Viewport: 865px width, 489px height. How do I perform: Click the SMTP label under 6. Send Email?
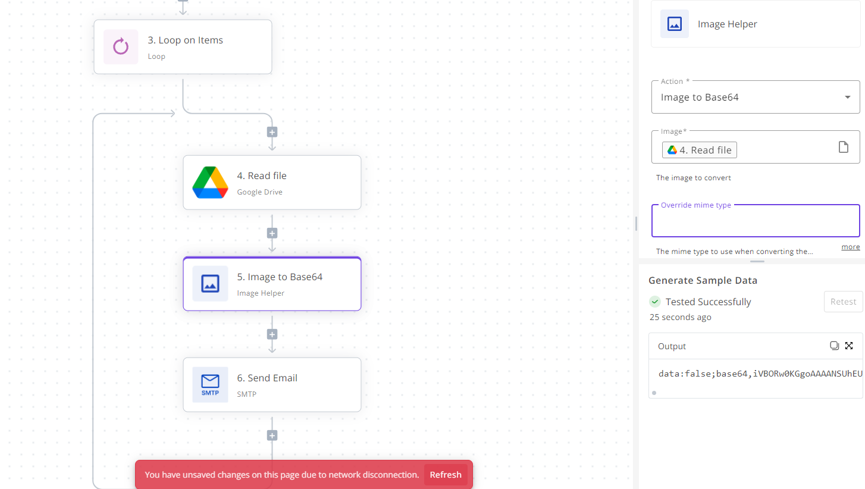[246, 394]
